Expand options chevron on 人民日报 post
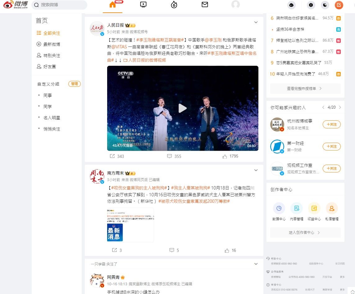Image resolution: width=355 pixels, height=294 pixels. click(x=256, y=22)
